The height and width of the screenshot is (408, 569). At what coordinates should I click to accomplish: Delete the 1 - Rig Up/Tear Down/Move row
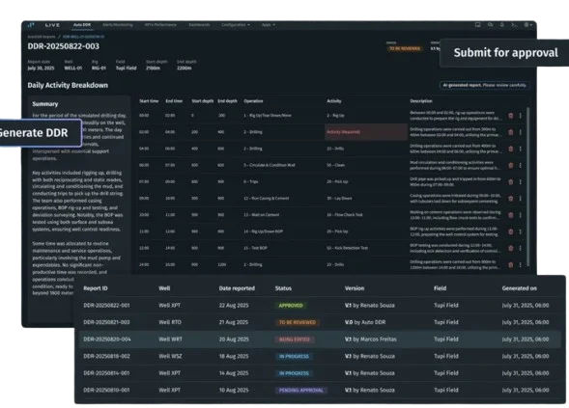pyautogui.click(x=511, y=116)
